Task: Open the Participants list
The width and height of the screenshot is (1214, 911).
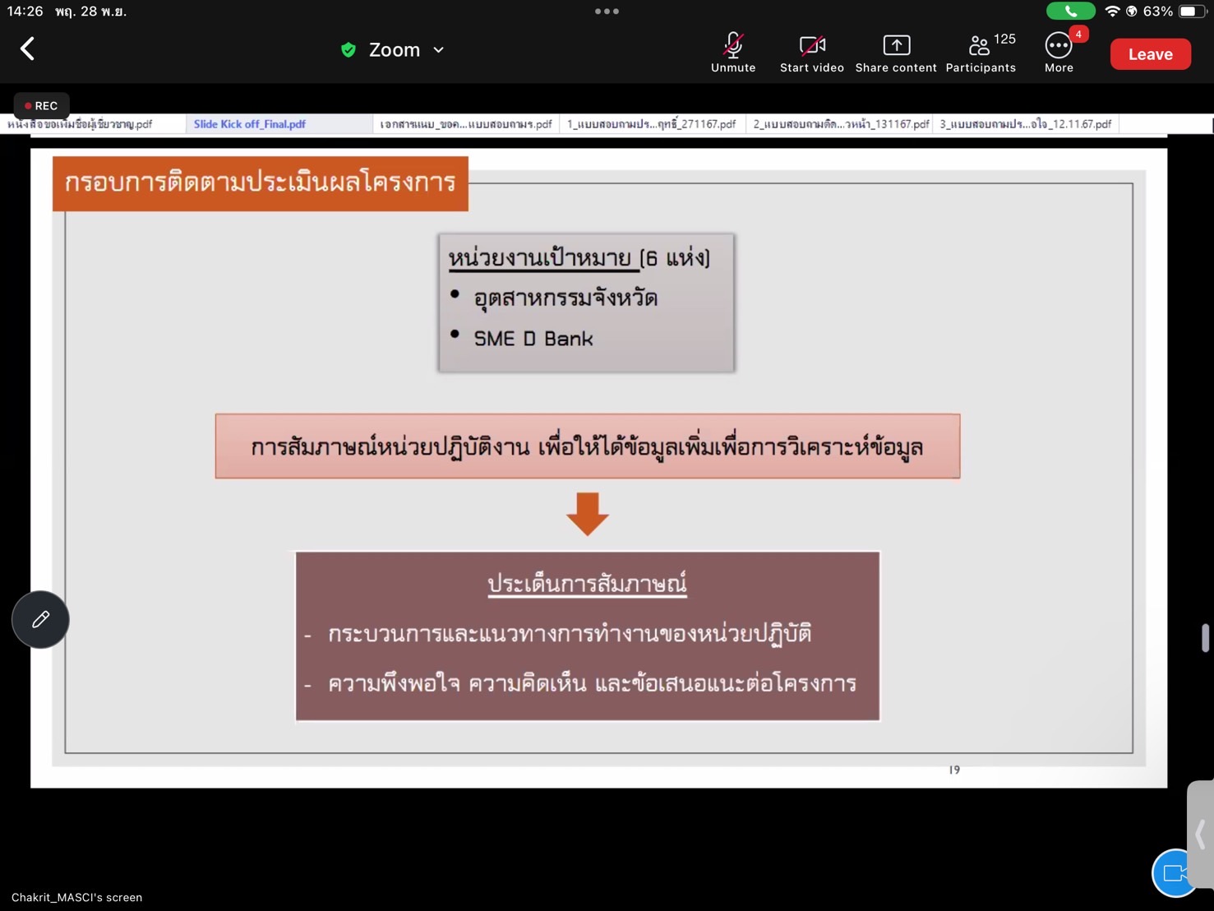Action: click(981, 53)
